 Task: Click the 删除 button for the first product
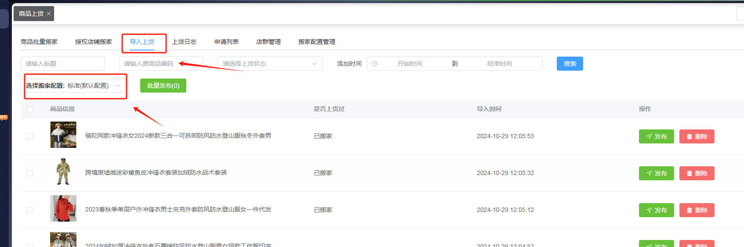(697, 136)
